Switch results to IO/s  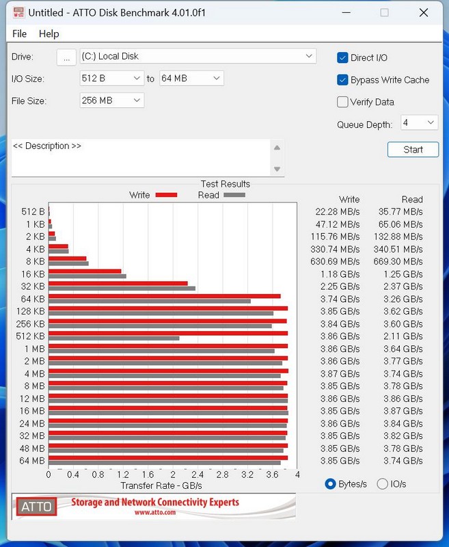(382, 483)
